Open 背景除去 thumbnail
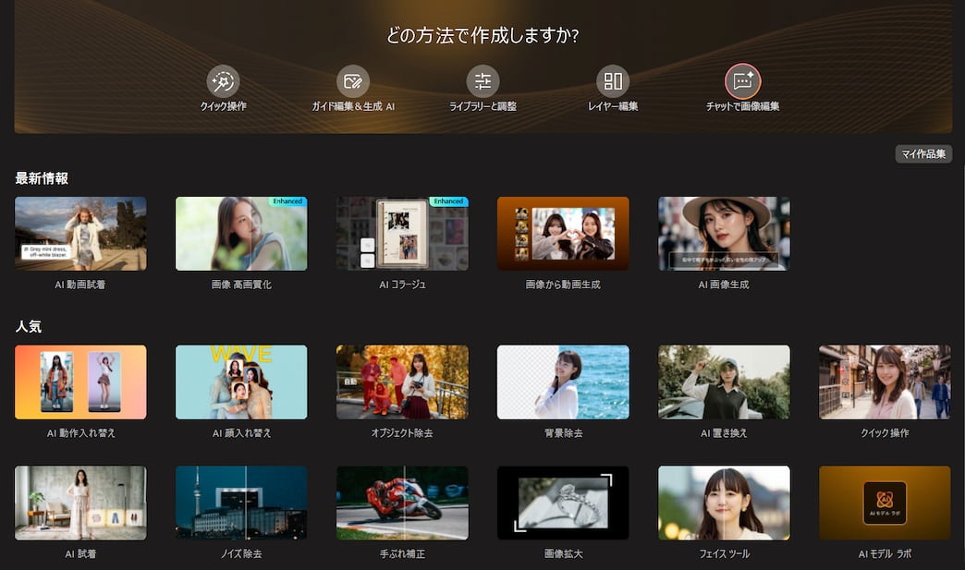The width and height of the screenshot is (965, 570). coord(563,382)
